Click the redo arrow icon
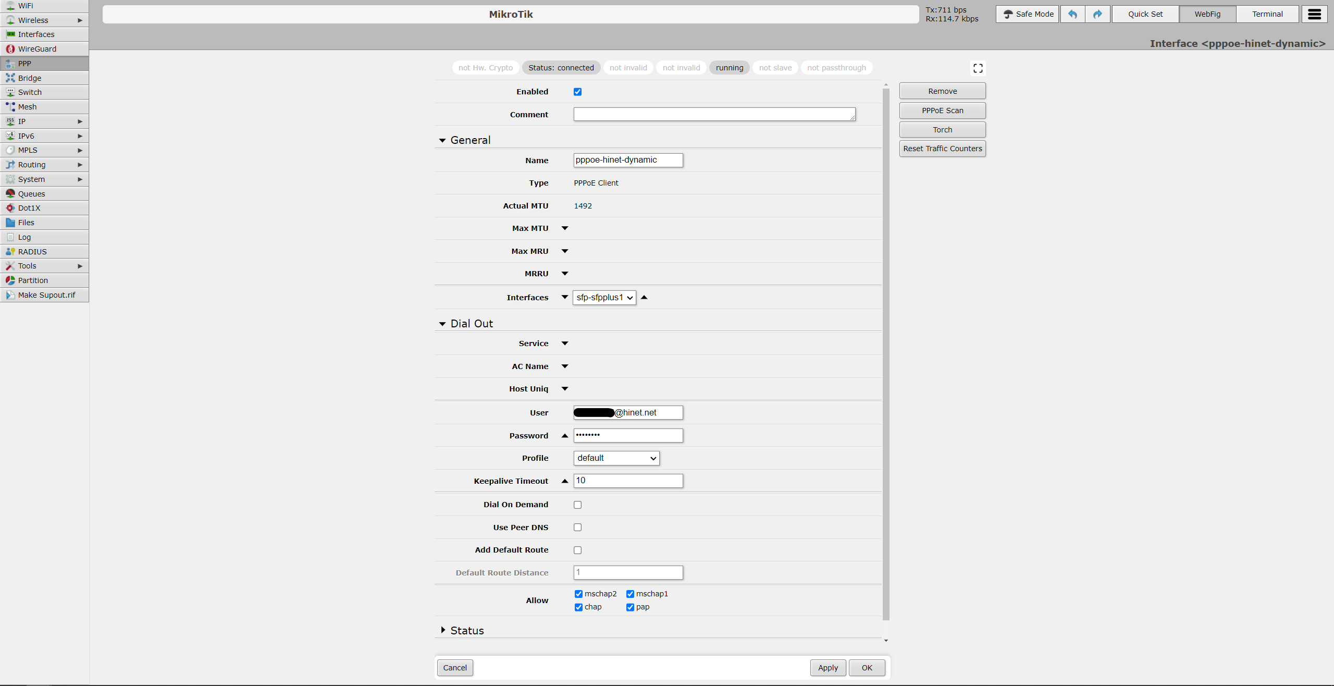The width and height of the screenshot is (1334, 686). [x=1097, y=14]
